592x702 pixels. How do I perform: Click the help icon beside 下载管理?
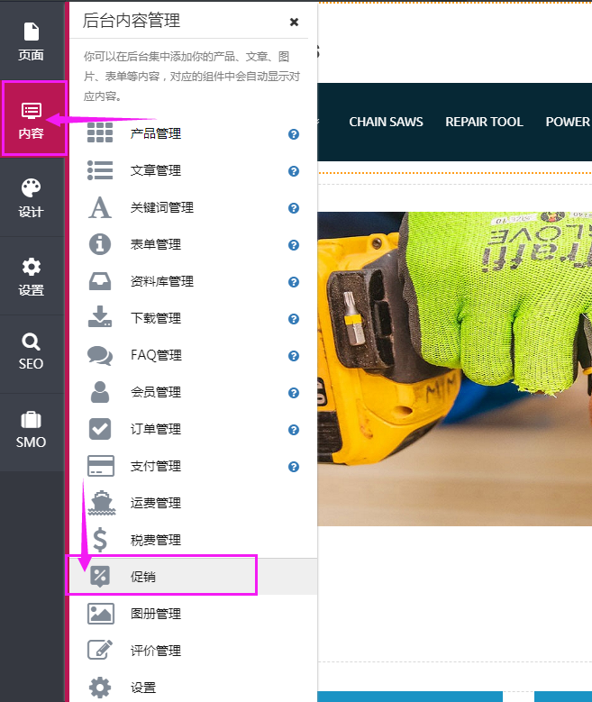293,319
